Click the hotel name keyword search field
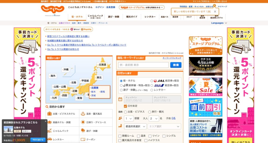The height and width of the screenshot is (143, 268). (x=143, y=65)
